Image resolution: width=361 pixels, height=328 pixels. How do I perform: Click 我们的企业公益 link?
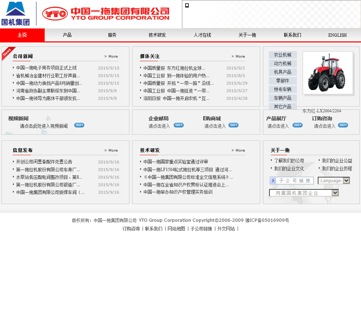coord(337,161)
